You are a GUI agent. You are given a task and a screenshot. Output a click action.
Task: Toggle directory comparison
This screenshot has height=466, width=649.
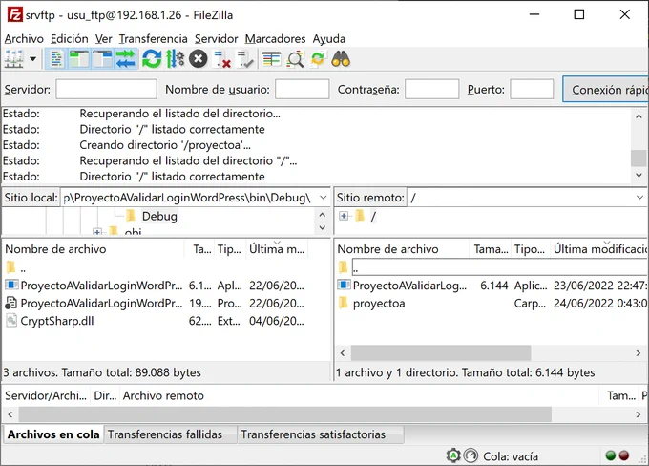pyautogui.click(x=295, y=59)
